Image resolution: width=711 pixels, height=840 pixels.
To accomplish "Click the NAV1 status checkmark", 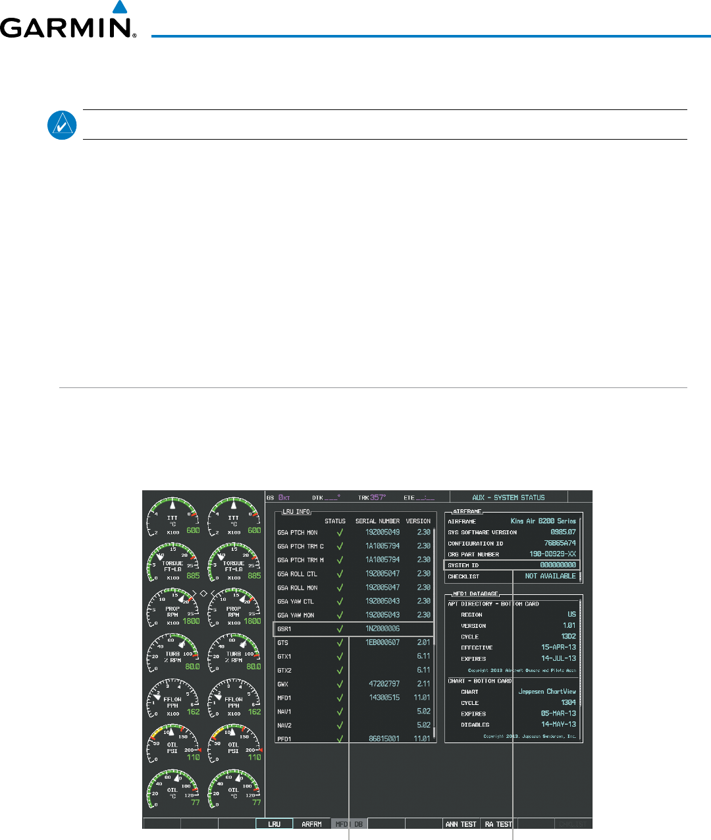I will tap(340, 712).
